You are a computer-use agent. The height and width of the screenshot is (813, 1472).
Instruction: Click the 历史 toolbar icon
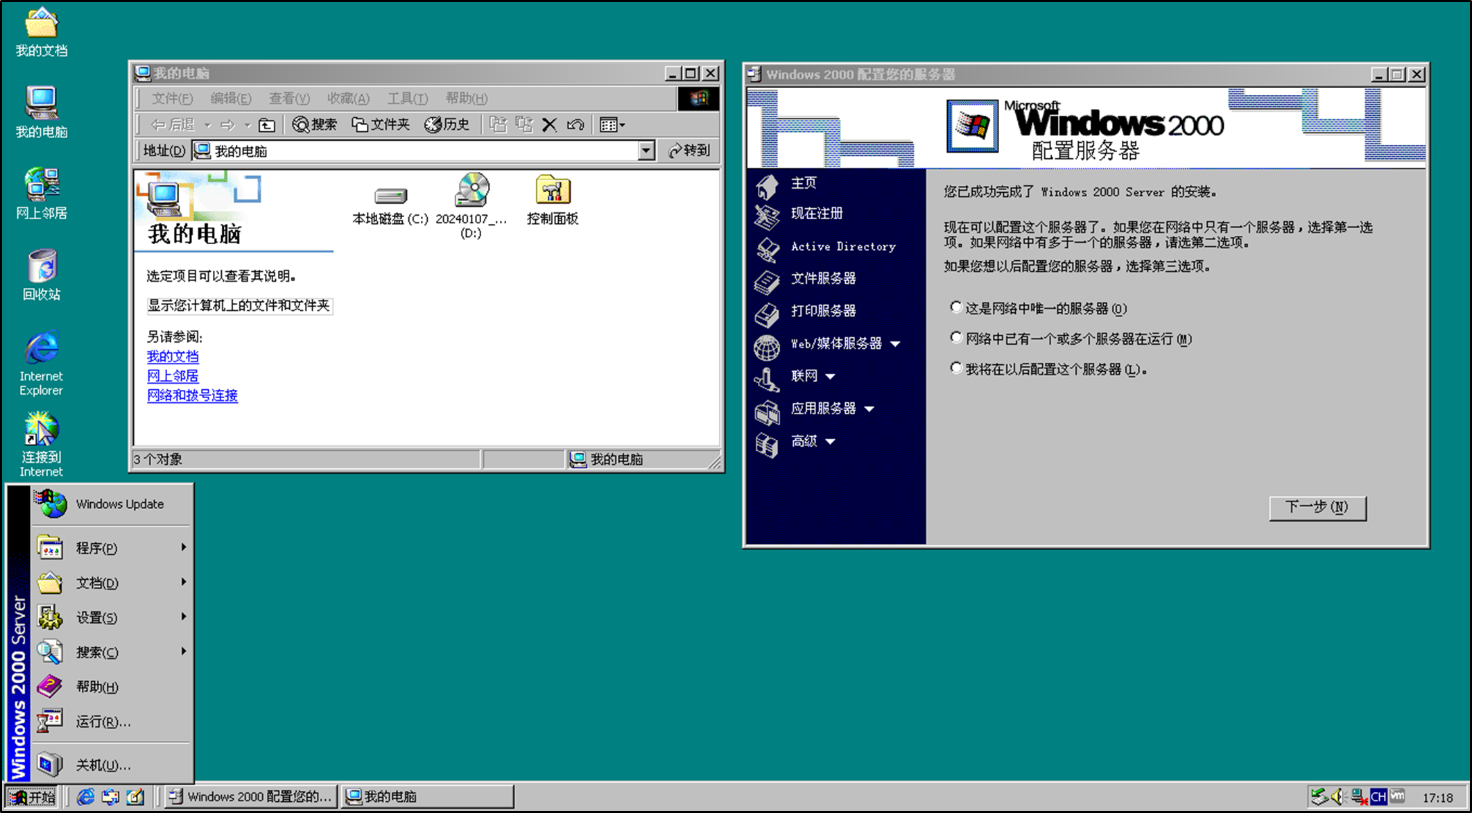tap(447, 124)
